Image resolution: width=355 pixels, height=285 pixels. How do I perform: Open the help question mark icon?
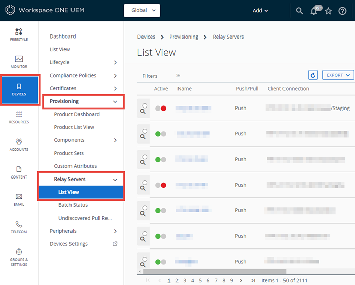pyautogui.click(x=342, y=11)
